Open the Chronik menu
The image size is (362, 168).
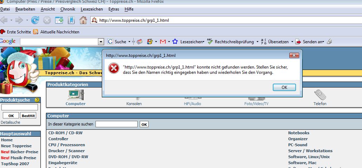[68, 9]
